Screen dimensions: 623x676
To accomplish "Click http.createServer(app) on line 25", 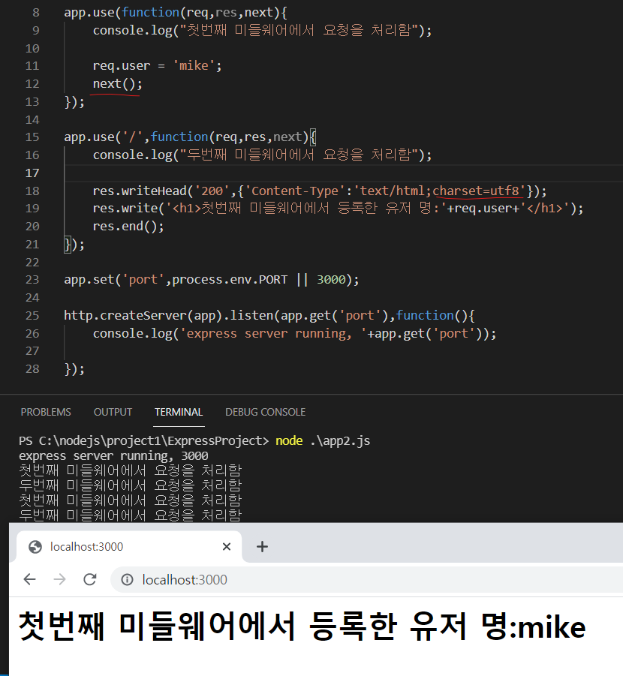I will click(x=143, y=316).
